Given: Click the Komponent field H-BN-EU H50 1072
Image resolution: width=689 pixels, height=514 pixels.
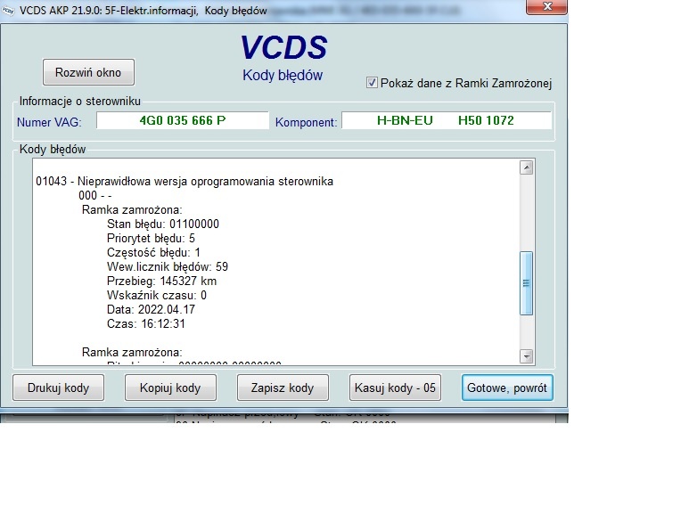Looking at the screenshot, I should coord(446,120).
